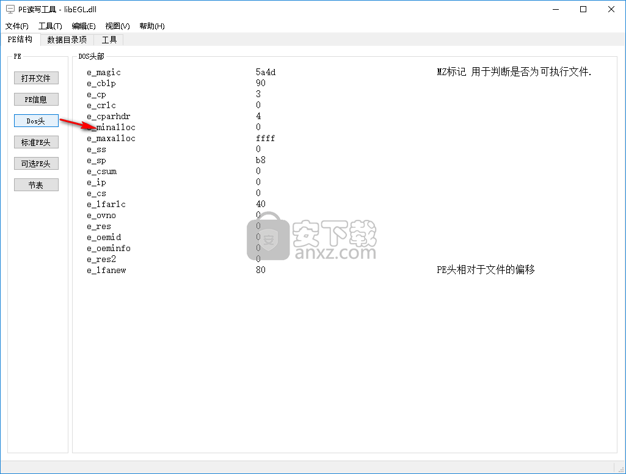The width and height of the screenshot is (626, 474).
Task: Click the e_cp value 3
Action: tap(258, 94)
